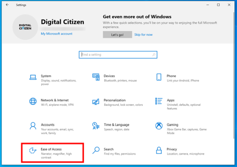Image resolution: width=237 pixels, height=167 pixels.
Task: Click the System category title
Action: coord(46,76)
